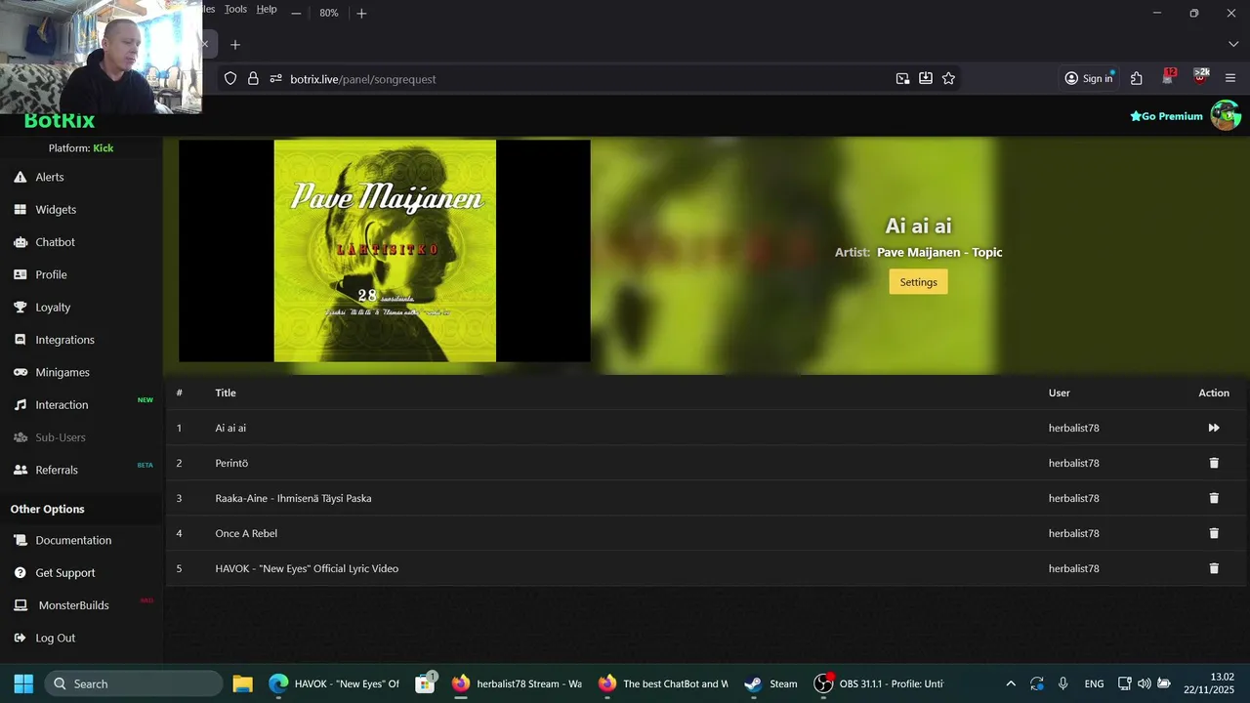Screen dimensions: 1250x703
Task: Open Documentation link
Action: click(73, 540)
